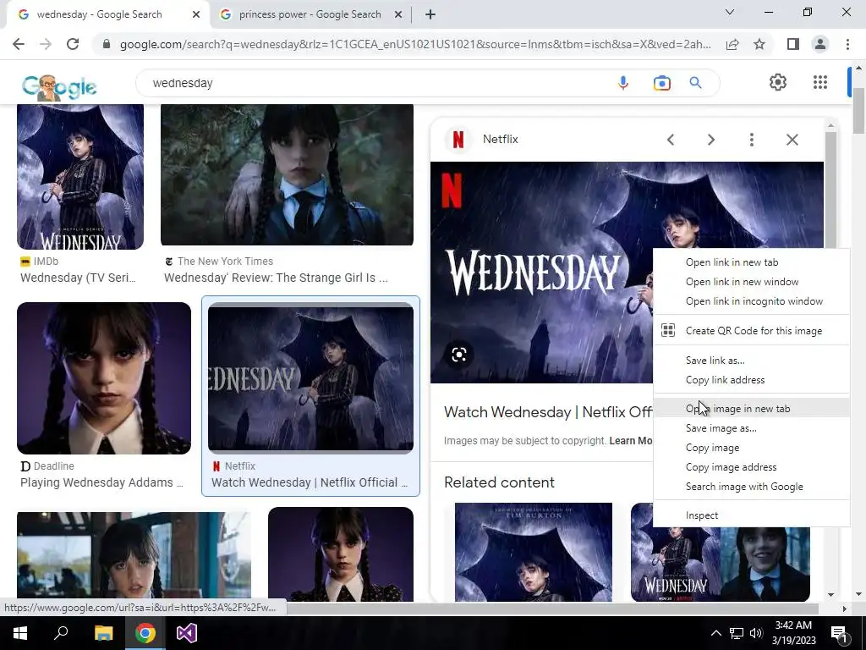866x650 pixels.
Task: Toggle the browser side panel
Action: tap(793, 44)
